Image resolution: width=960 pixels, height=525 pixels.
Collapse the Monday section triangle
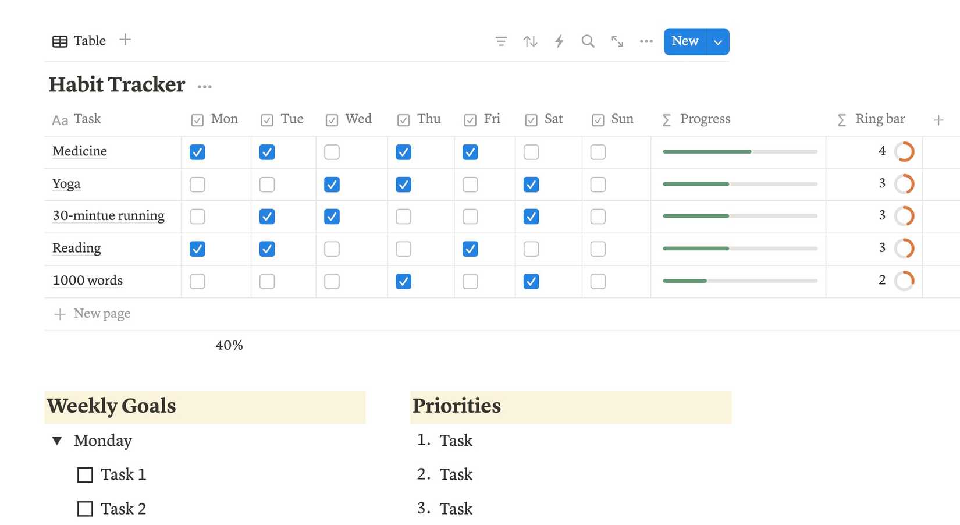point(56,441)
